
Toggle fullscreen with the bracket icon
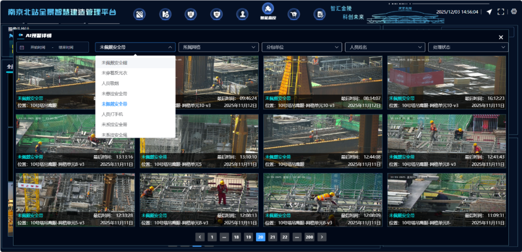[501, 12]
